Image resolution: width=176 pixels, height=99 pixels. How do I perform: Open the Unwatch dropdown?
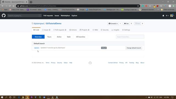coord(113,23)
